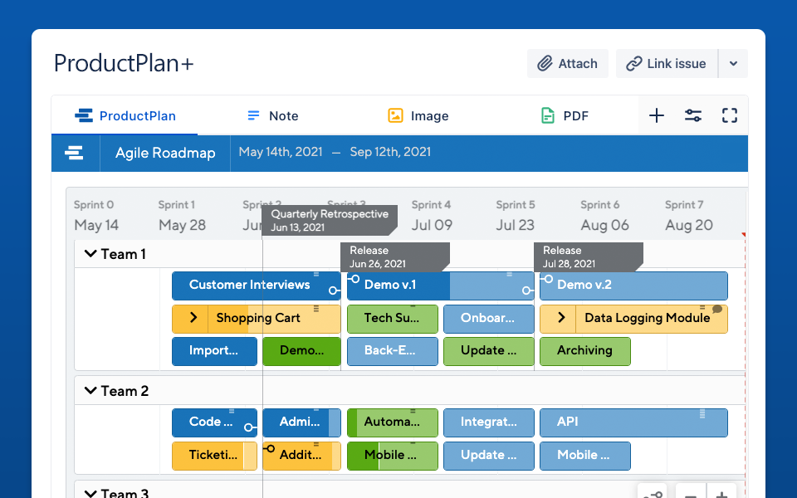Click the Image tab picture icon
This screenshot has height=498, width=797.
coord(395,115)
